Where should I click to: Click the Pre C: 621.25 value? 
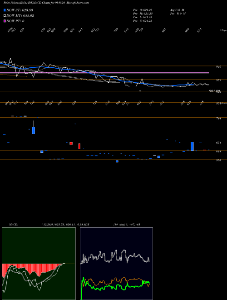click(143, 21)
